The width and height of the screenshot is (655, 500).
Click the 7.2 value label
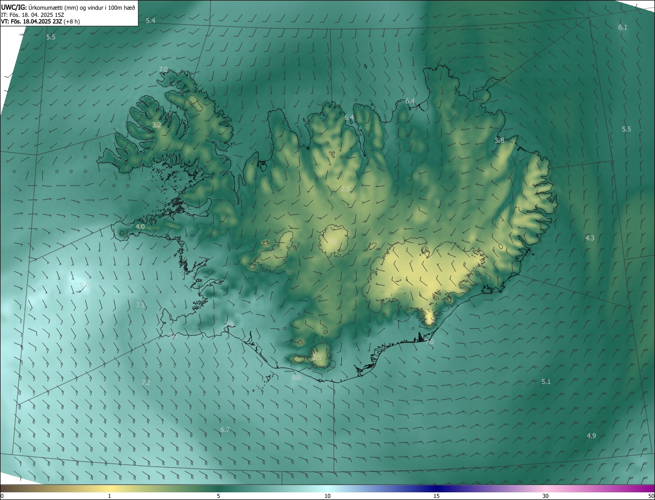point(146,382)
